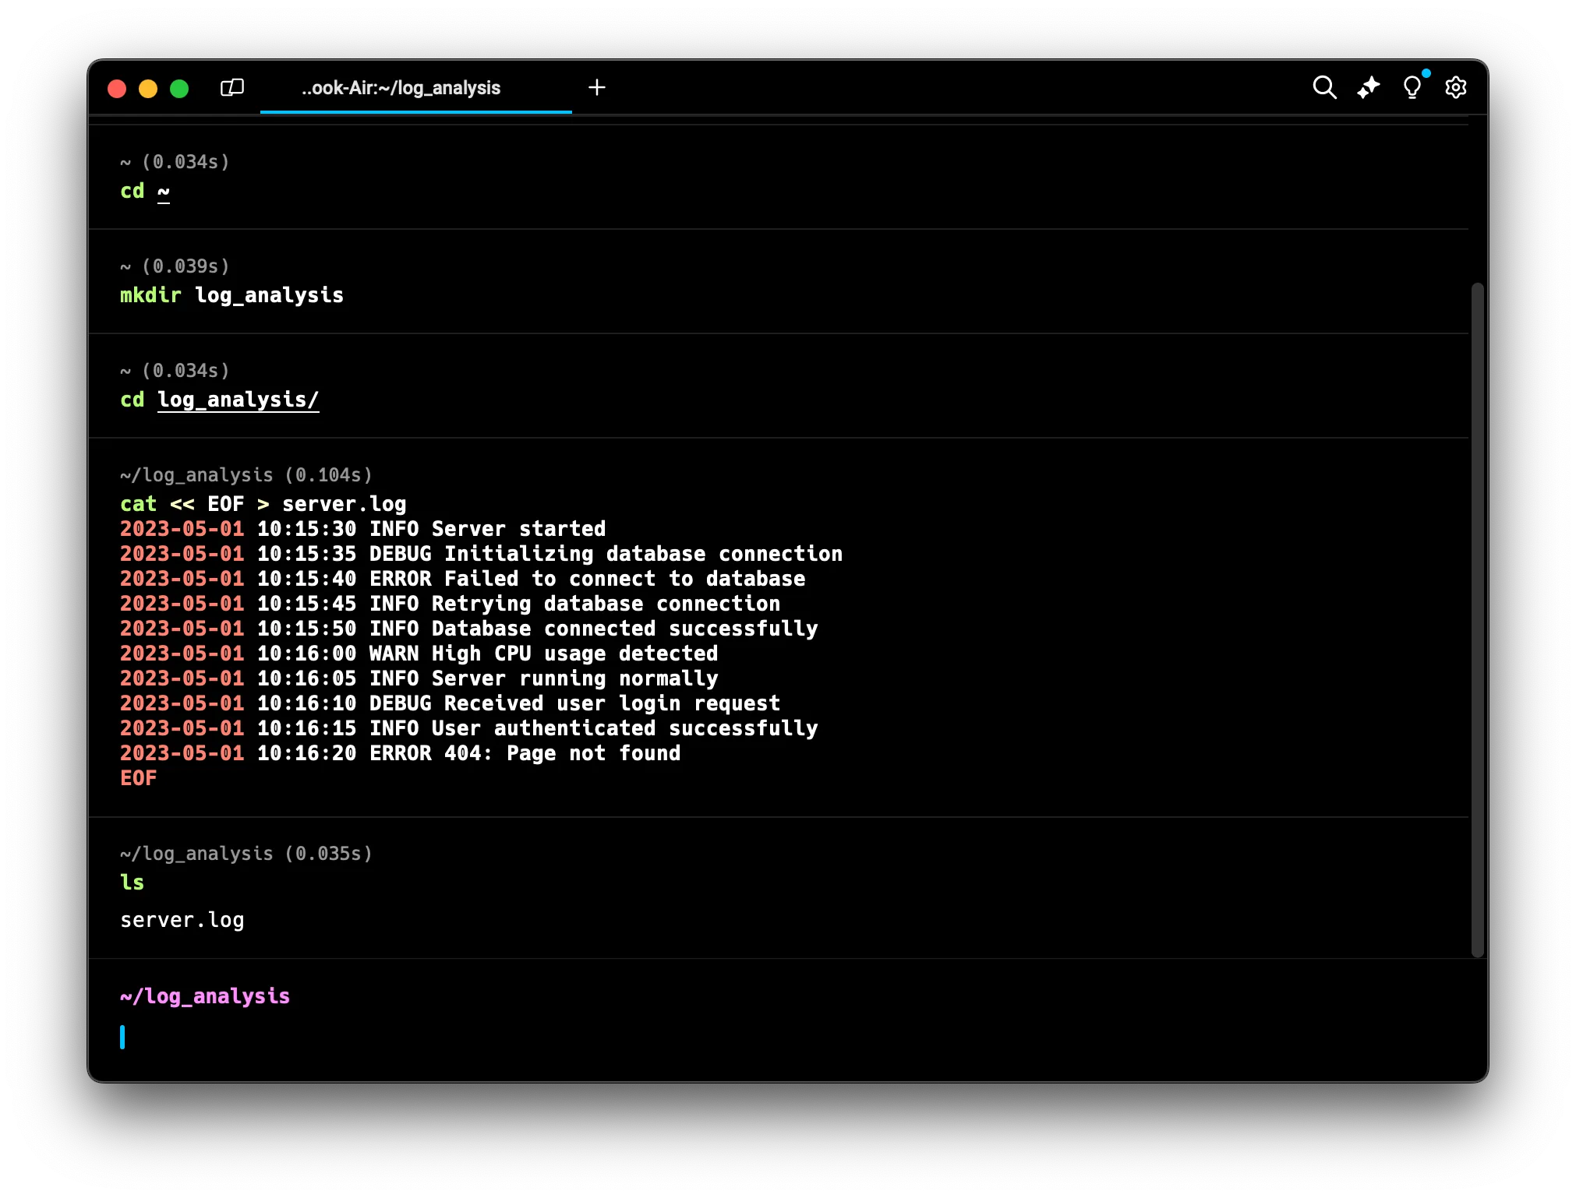Click the pink ~/log_analysis prompt path
This screenshot has width=1576, height=1198.
pos(205,996)
